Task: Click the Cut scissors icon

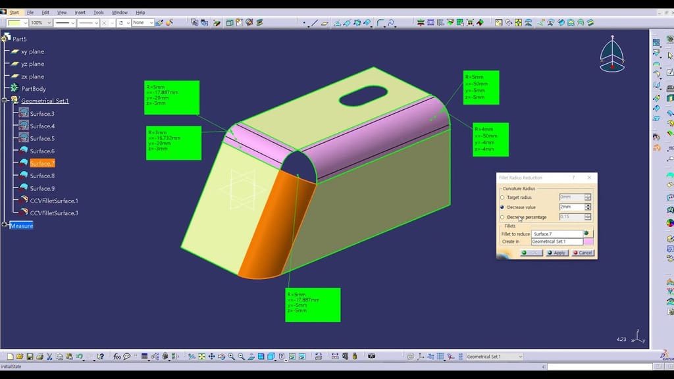Action: pyautogui.click(x=49, y=357)
